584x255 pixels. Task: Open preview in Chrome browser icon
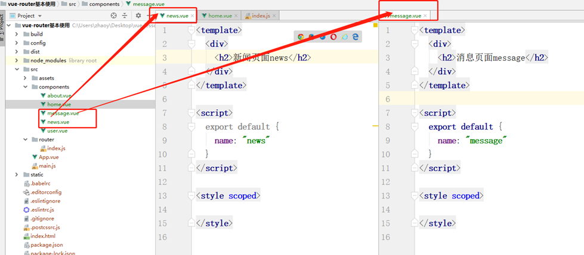tap(301, 36)
